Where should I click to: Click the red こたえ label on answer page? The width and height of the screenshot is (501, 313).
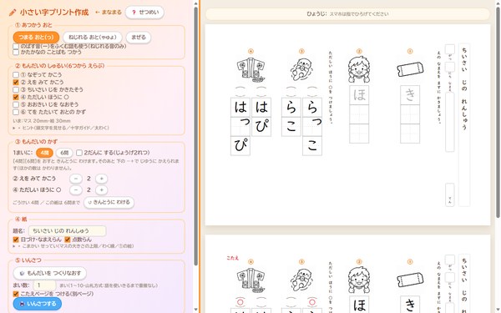pos(233,258)
